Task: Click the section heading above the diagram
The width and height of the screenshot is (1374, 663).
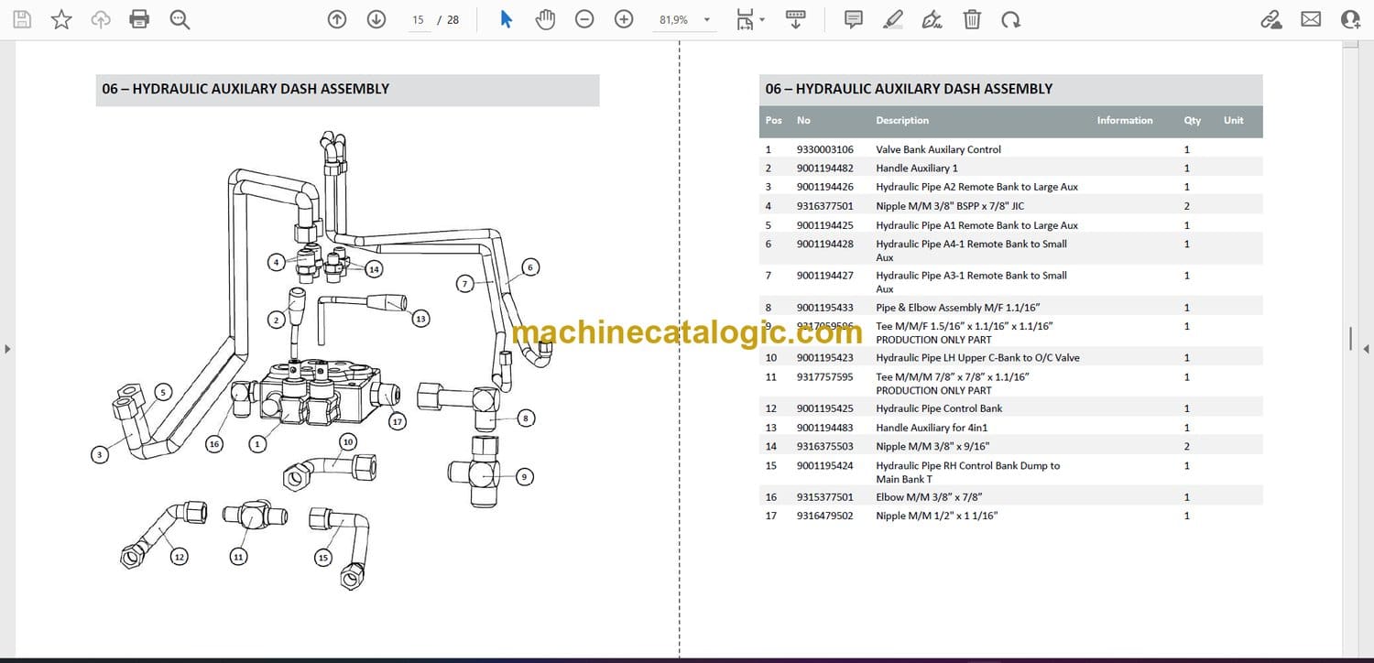Action: coord(245,89)
